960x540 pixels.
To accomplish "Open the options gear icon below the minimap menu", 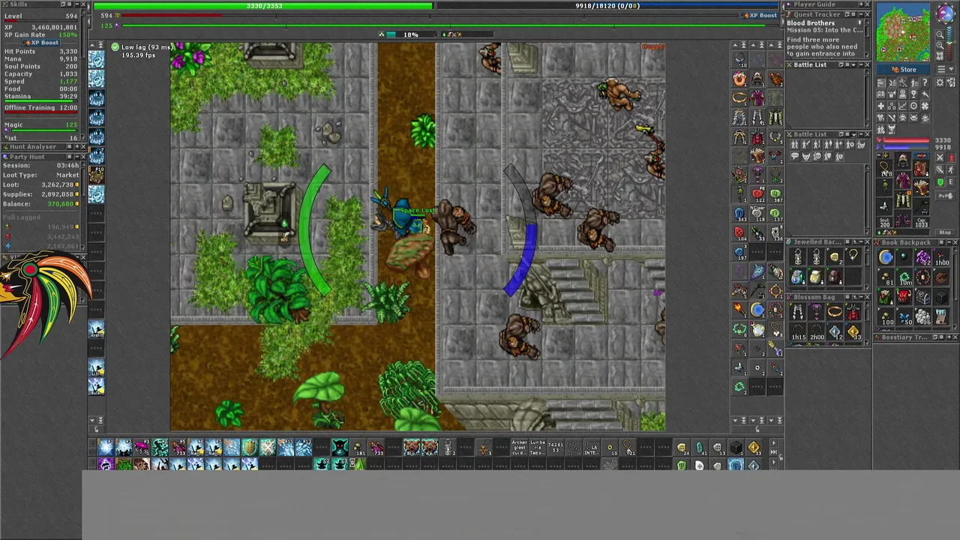I will coord(939,82).
